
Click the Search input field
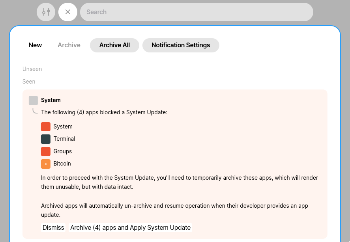pos(197,12)
